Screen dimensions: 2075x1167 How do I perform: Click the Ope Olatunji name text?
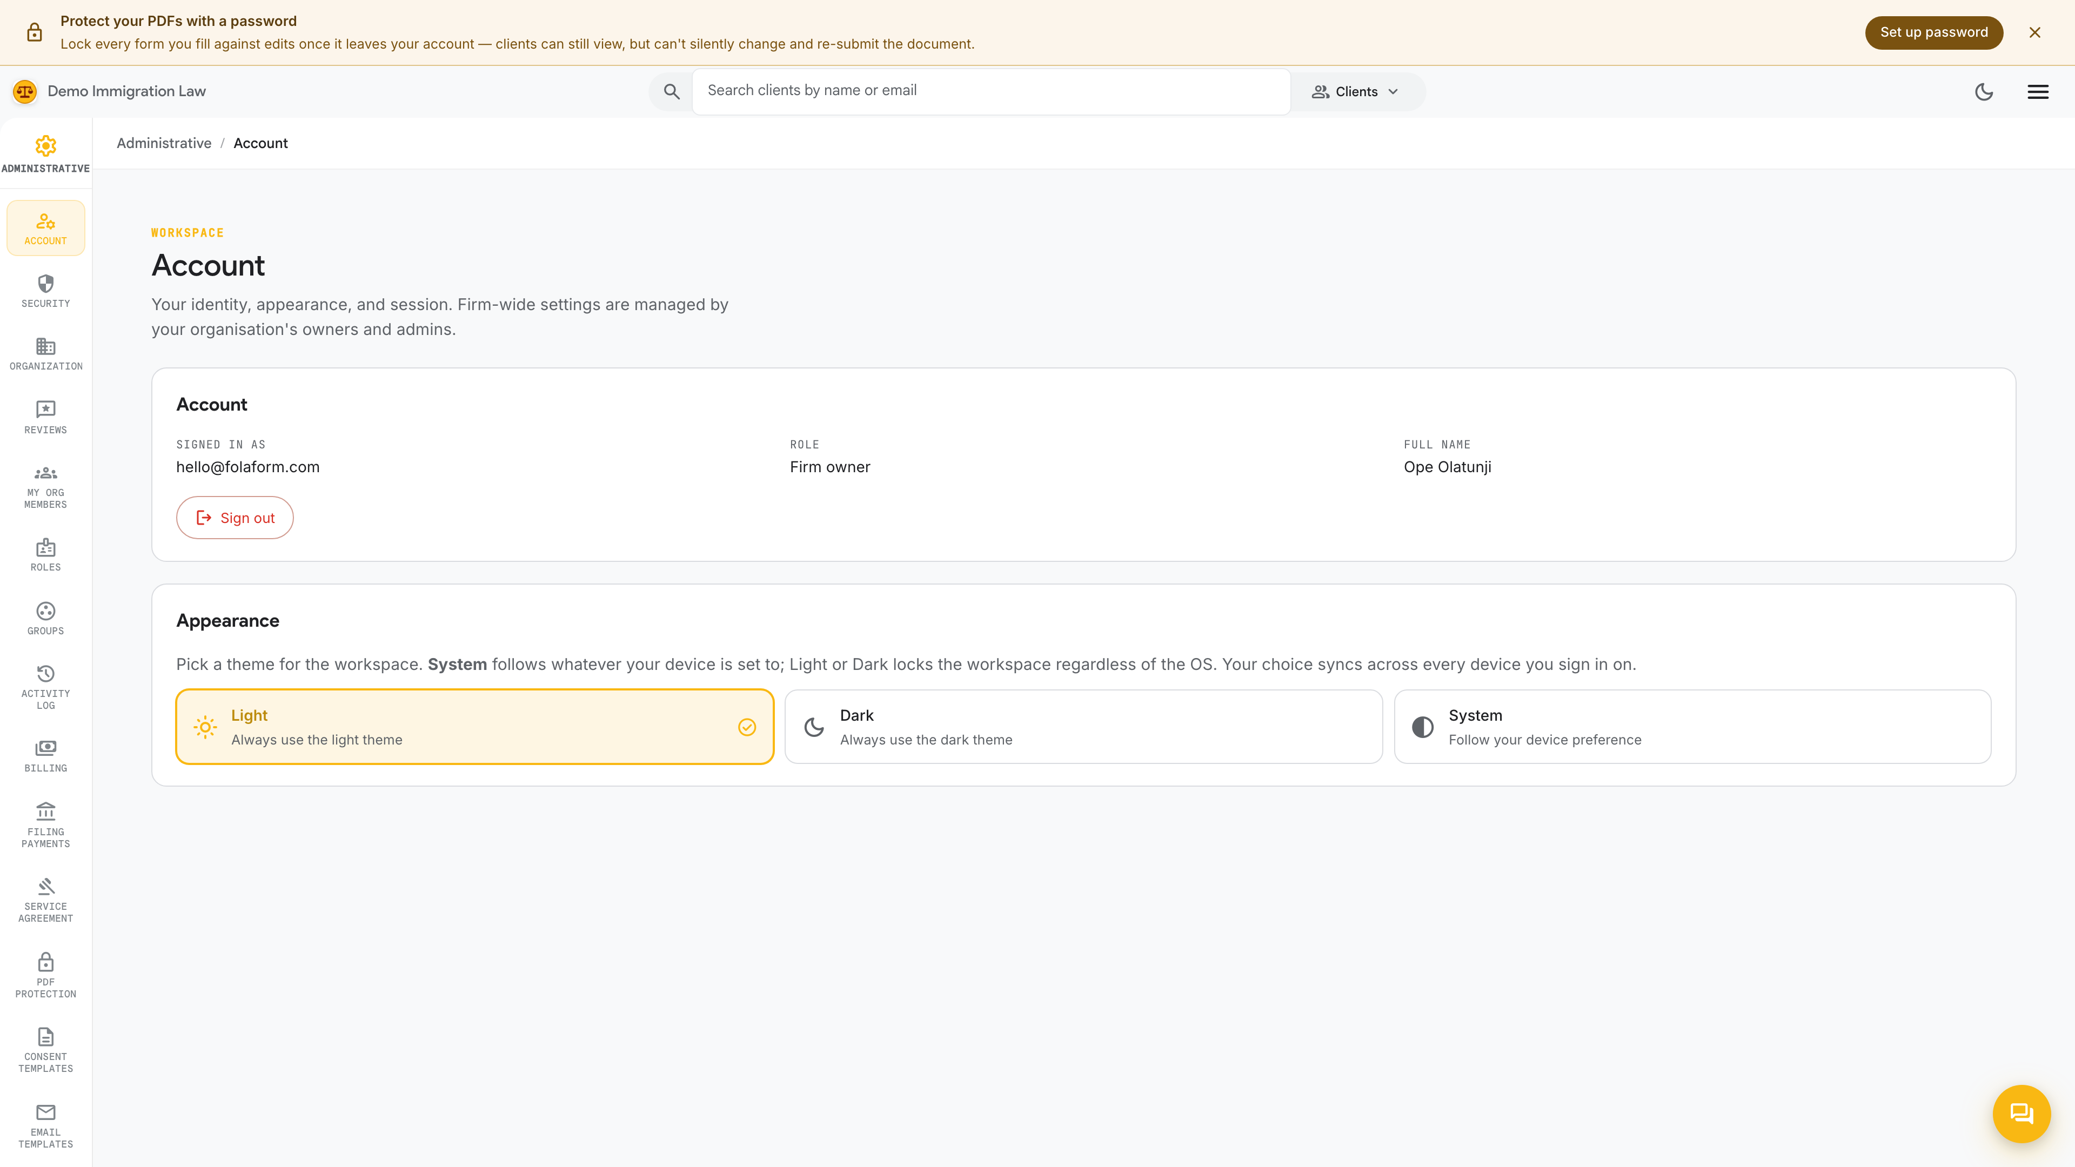(x=1447, y=467)
